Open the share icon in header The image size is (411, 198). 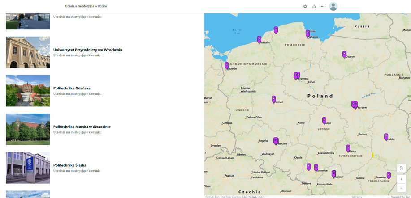[x=314, y=6]
